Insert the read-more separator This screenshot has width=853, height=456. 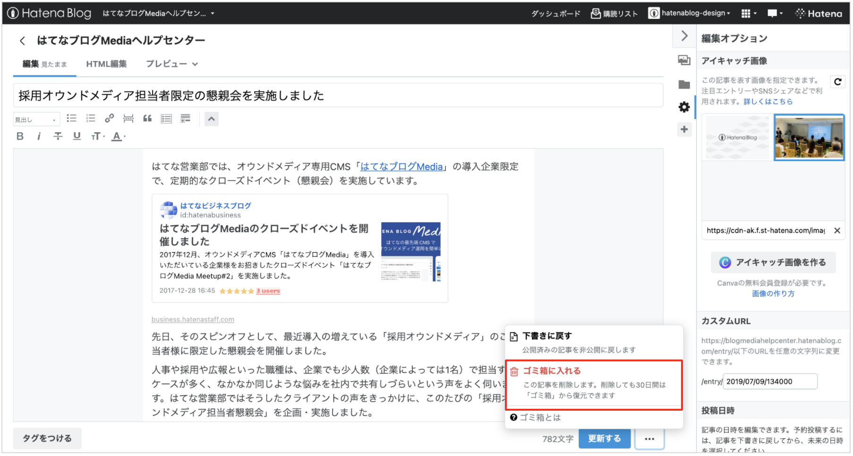point(128,118)
